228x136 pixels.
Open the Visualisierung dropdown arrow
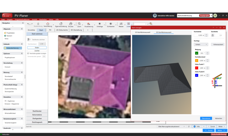[95, 25]
